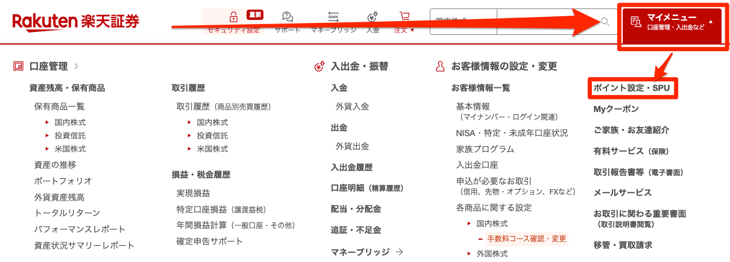Open the 注文 dropdown arrow
This screenshot has width=730, height=262.
[412, 30]
